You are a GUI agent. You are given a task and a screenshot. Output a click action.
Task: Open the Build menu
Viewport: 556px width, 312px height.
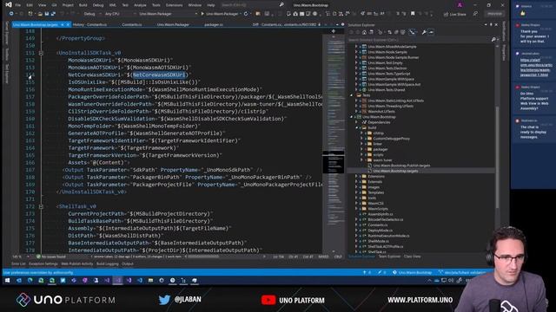(x=83, y=5)
